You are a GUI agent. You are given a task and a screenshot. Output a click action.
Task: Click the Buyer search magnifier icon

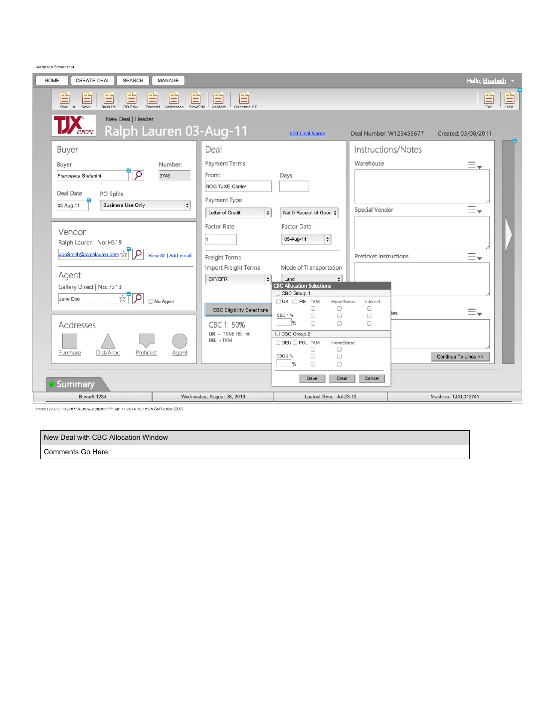click(x=138, y=176)
